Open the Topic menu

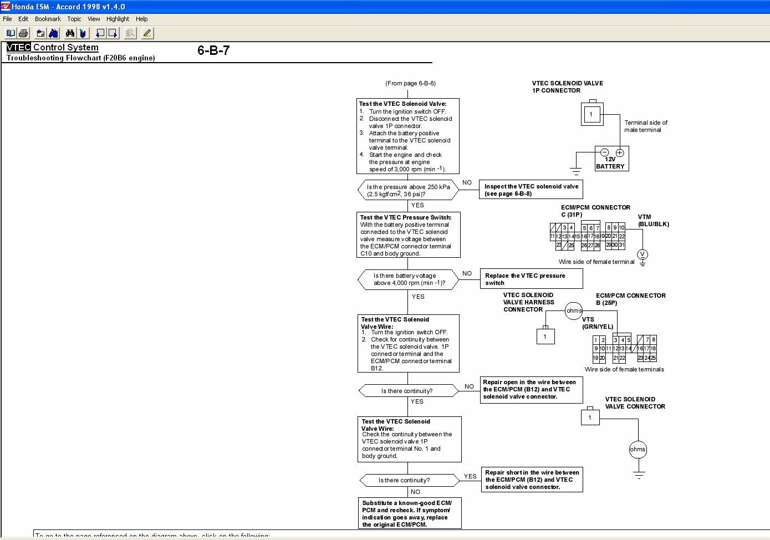(x=74, y=19)
